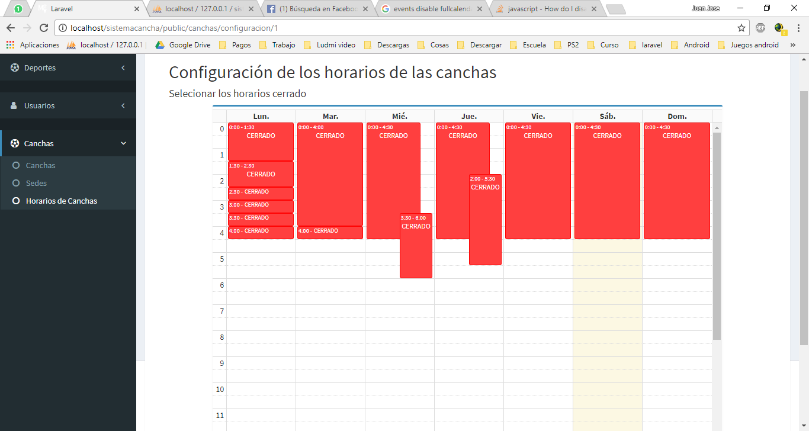This screenshot has height=431, width=809.
Task: Select Thursday 2:00 - 5:30 CERRADO event
Action: click(x=485, y=220)
